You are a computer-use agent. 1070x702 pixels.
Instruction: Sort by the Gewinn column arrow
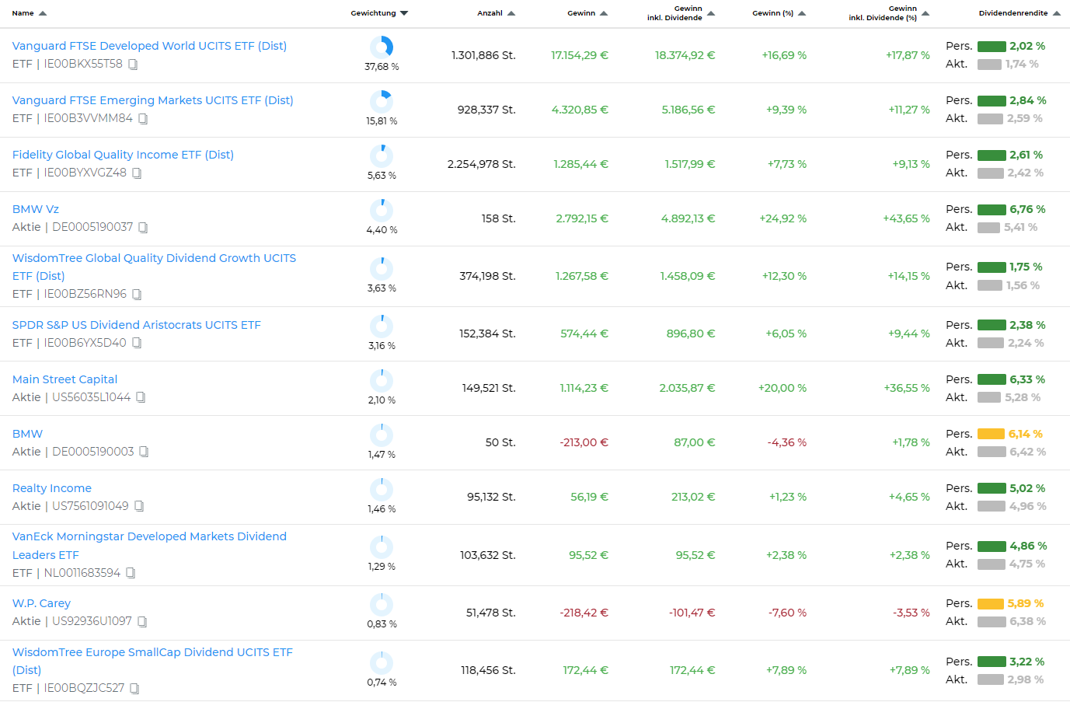click(x=604, y=13)
